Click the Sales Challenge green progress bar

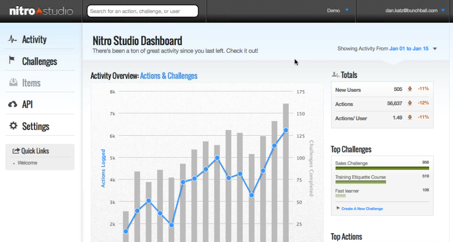(382, 168)
